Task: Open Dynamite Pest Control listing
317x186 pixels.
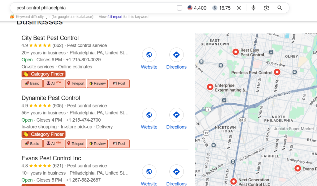Action: 51,98
